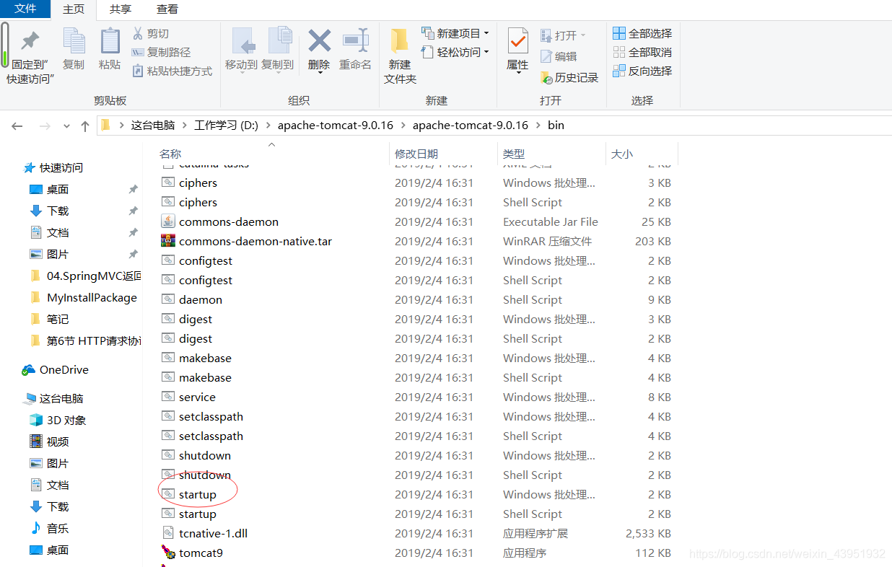Click the Edit (编辑) ribbon button
Viewport: 892px width, 567px height.
tap(559, 56)
